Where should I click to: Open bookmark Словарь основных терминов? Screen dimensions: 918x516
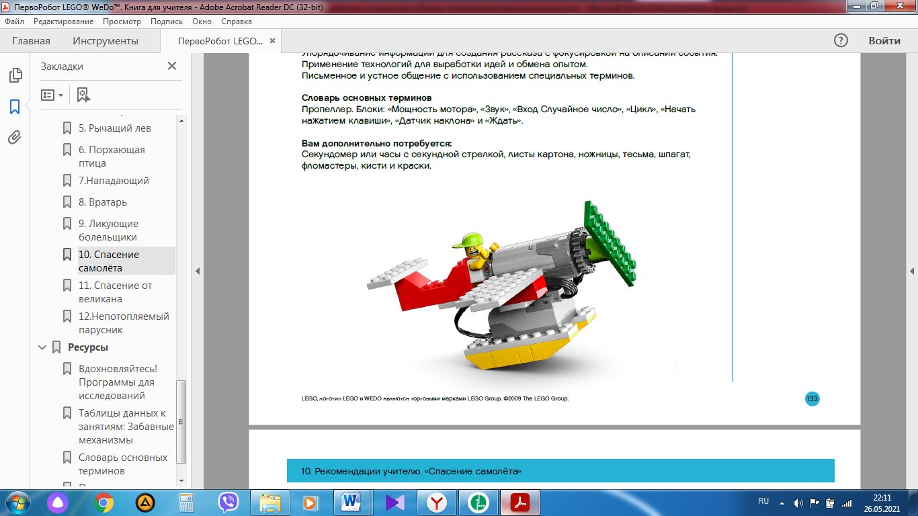click(123, 464)
